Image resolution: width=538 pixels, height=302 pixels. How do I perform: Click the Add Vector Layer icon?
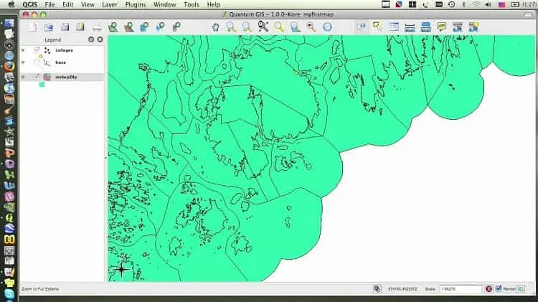tap(113, 27)
